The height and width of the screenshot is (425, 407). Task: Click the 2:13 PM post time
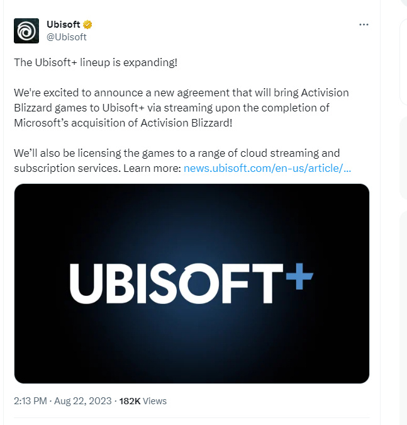pyautogui.click(x=29, y=400)
